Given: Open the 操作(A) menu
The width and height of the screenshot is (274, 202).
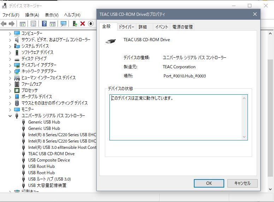Looking at the screenshot, I should [32, 15].
